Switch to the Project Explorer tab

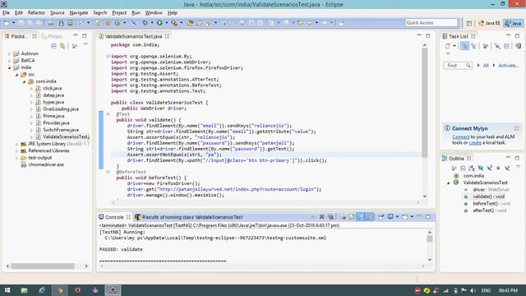click(x=53, y=36)
